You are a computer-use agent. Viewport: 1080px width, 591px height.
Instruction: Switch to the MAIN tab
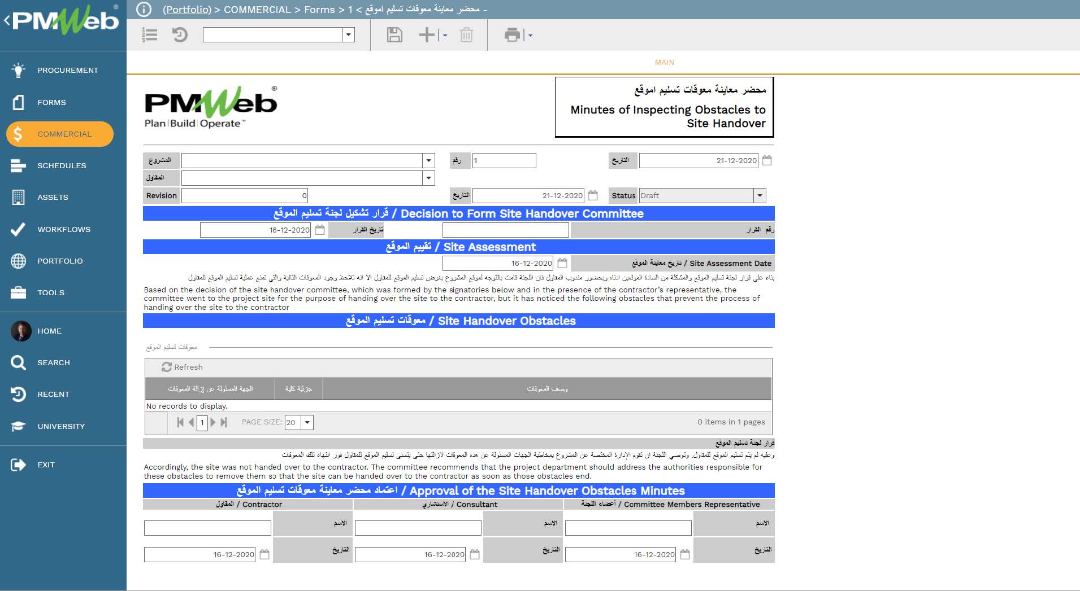pos(665,62)
